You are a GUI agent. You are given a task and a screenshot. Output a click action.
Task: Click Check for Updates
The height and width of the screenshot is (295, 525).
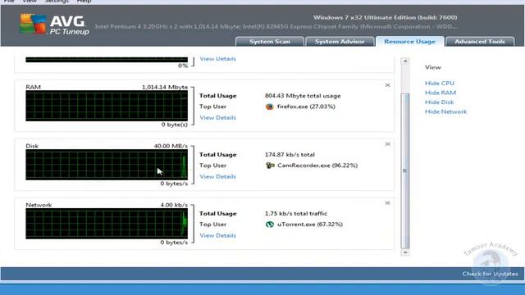(491, 274)
